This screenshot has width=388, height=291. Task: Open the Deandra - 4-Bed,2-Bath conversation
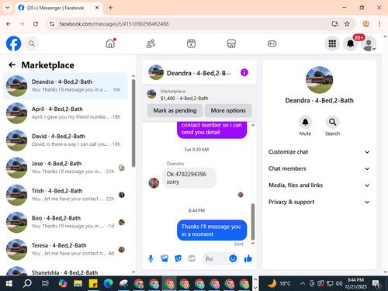tap(65, 86)
